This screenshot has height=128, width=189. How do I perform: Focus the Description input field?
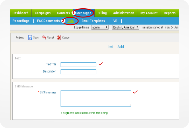tap(78, 72)
